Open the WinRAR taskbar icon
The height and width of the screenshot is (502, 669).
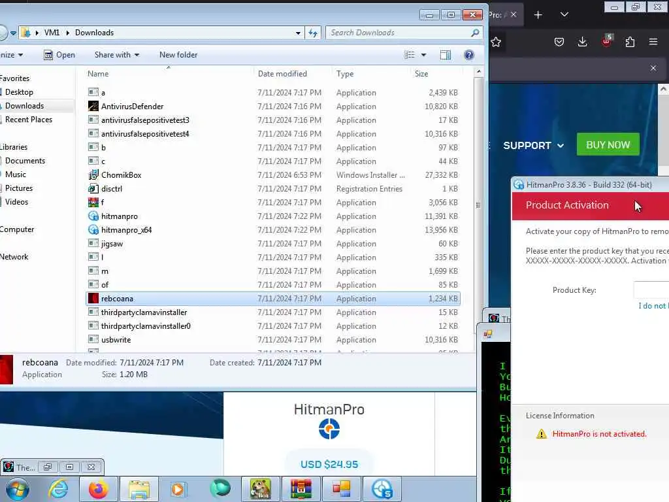301,489
